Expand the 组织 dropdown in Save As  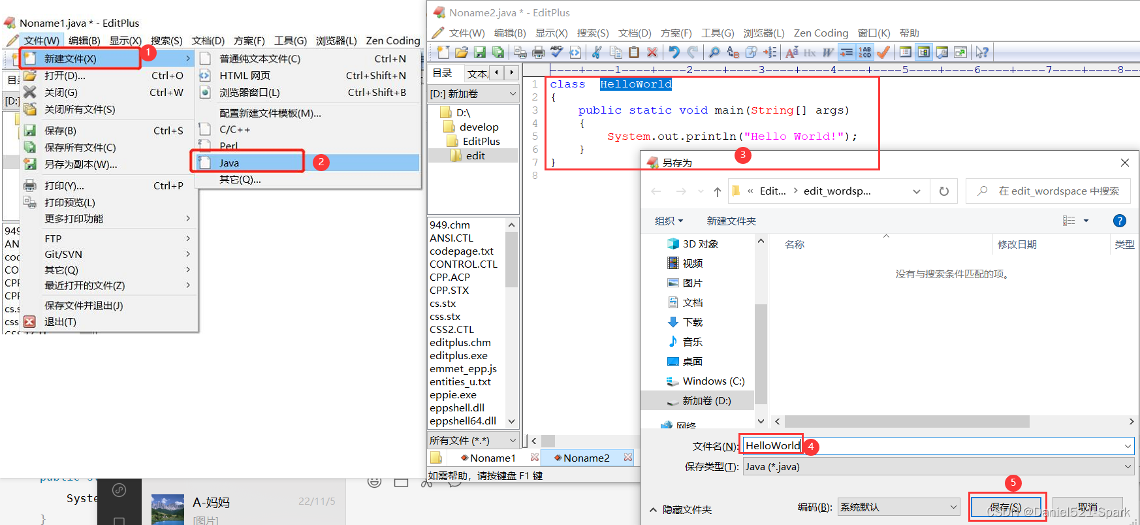[669, 221]
